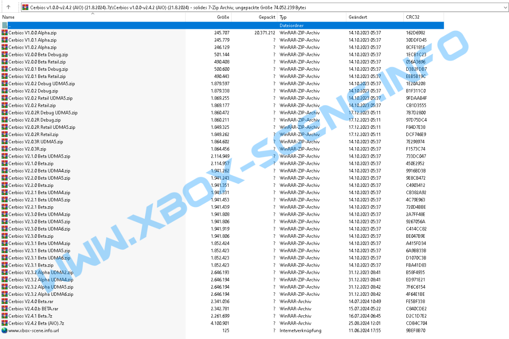Image resolution: width=509 pixels, height=339 pixels.
Task: Select the file Cerbios V2.0.1 Beta Retail.zip
Action: click(x=37, y=76)
